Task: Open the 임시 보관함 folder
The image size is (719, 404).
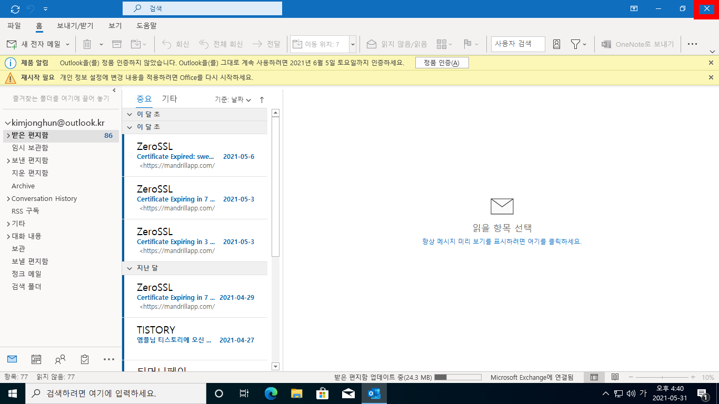Action: coord(29,148)
